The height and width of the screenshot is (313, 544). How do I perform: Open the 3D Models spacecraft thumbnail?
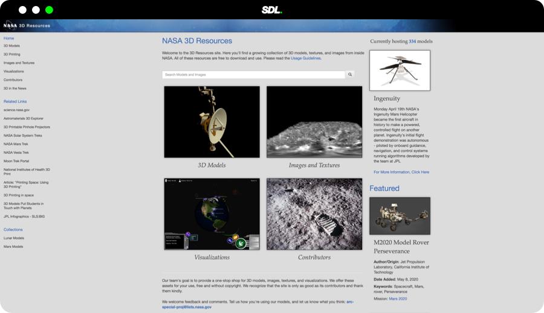point(212,122)
